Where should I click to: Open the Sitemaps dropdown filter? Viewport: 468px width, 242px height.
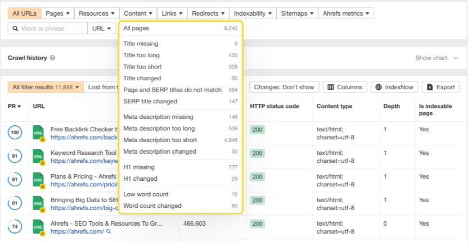[297, 13]
